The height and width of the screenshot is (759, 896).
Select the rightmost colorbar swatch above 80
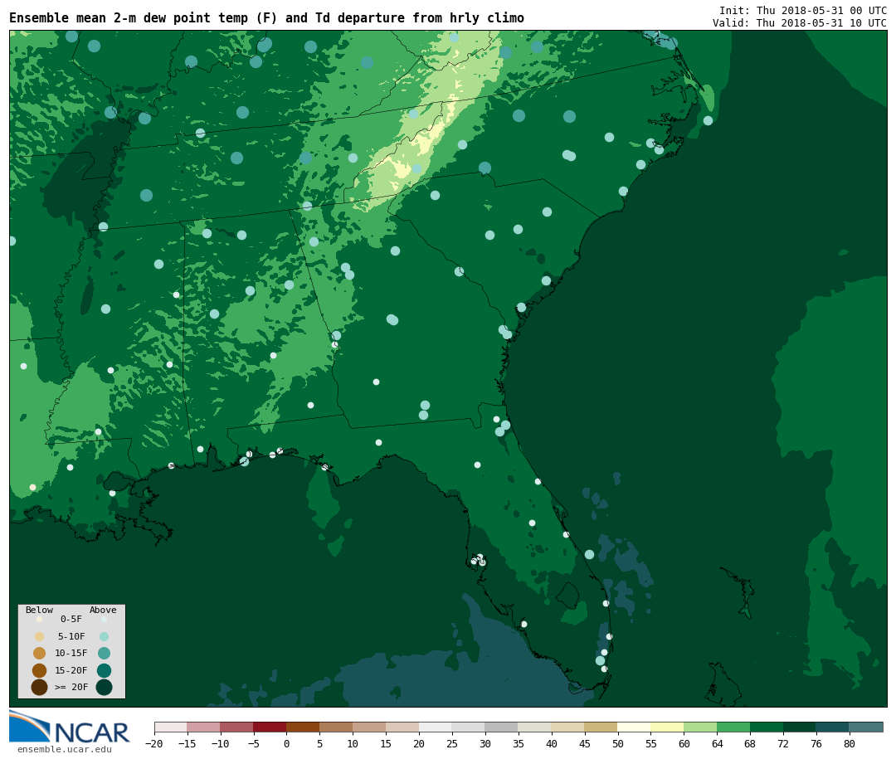[x=866, y=727]
